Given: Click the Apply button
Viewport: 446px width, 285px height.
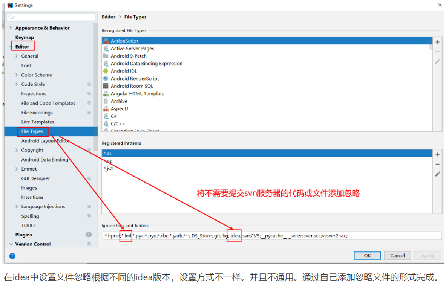Looking at the screenshot, I should click(428, 256).
